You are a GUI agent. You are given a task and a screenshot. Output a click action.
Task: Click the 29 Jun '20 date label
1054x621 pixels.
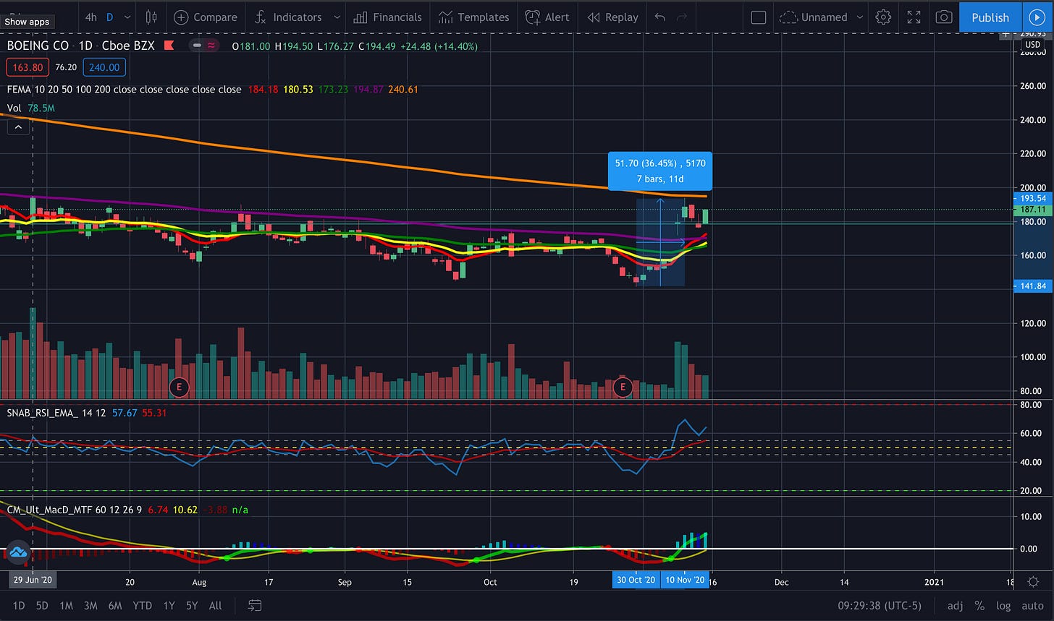click(x=32, y=580)
